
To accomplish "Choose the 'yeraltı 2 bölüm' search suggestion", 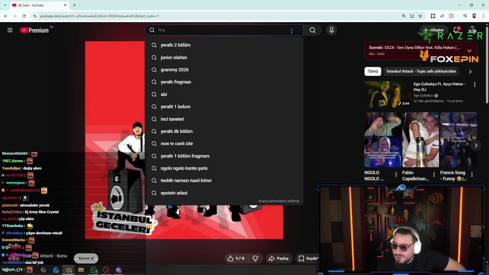I will tap(224, 45).
